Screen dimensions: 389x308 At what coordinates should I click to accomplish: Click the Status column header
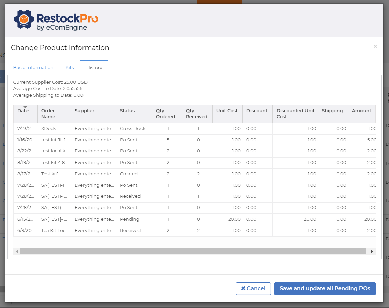(x=127, y=111)
